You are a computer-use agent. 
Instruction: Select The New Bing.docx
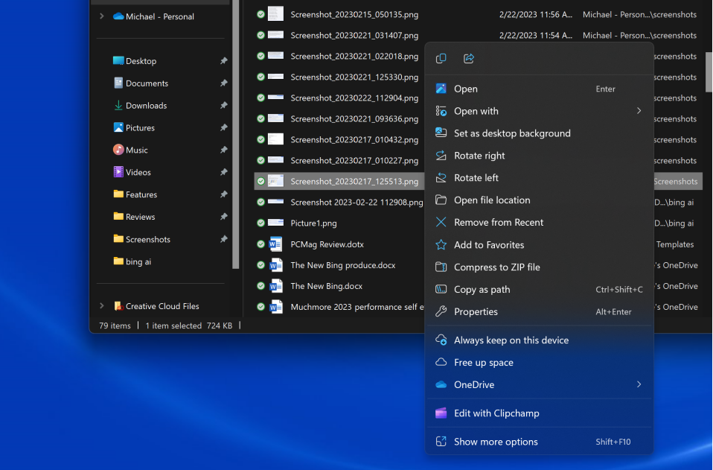326,286
